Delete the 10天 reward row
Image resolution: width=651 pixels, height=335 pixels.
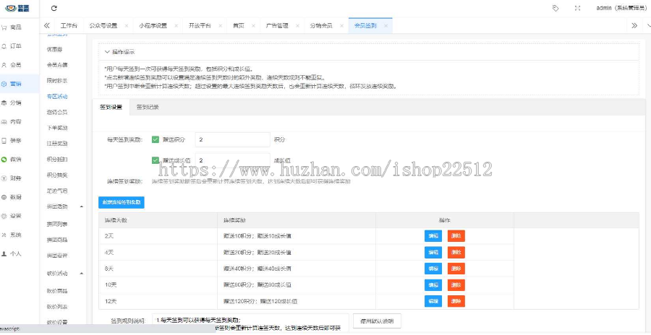[456, 284]
